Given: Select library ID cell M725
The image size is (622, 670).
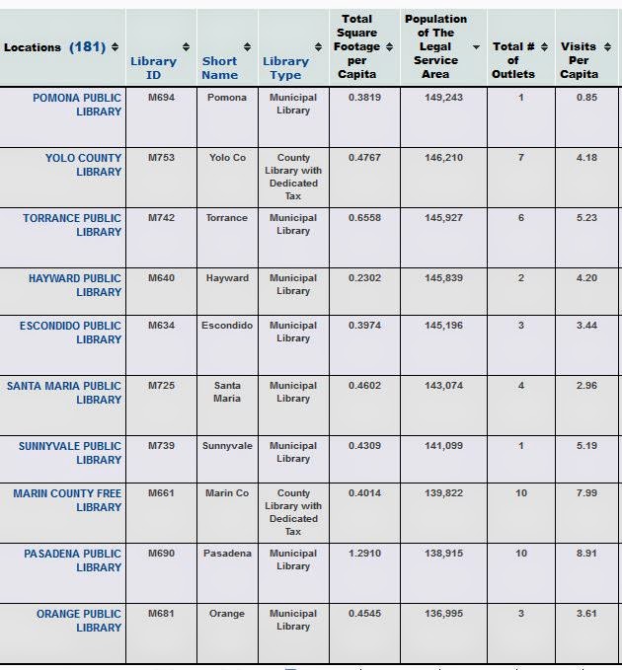Looking at the screenshot, I should coord(161,386).
